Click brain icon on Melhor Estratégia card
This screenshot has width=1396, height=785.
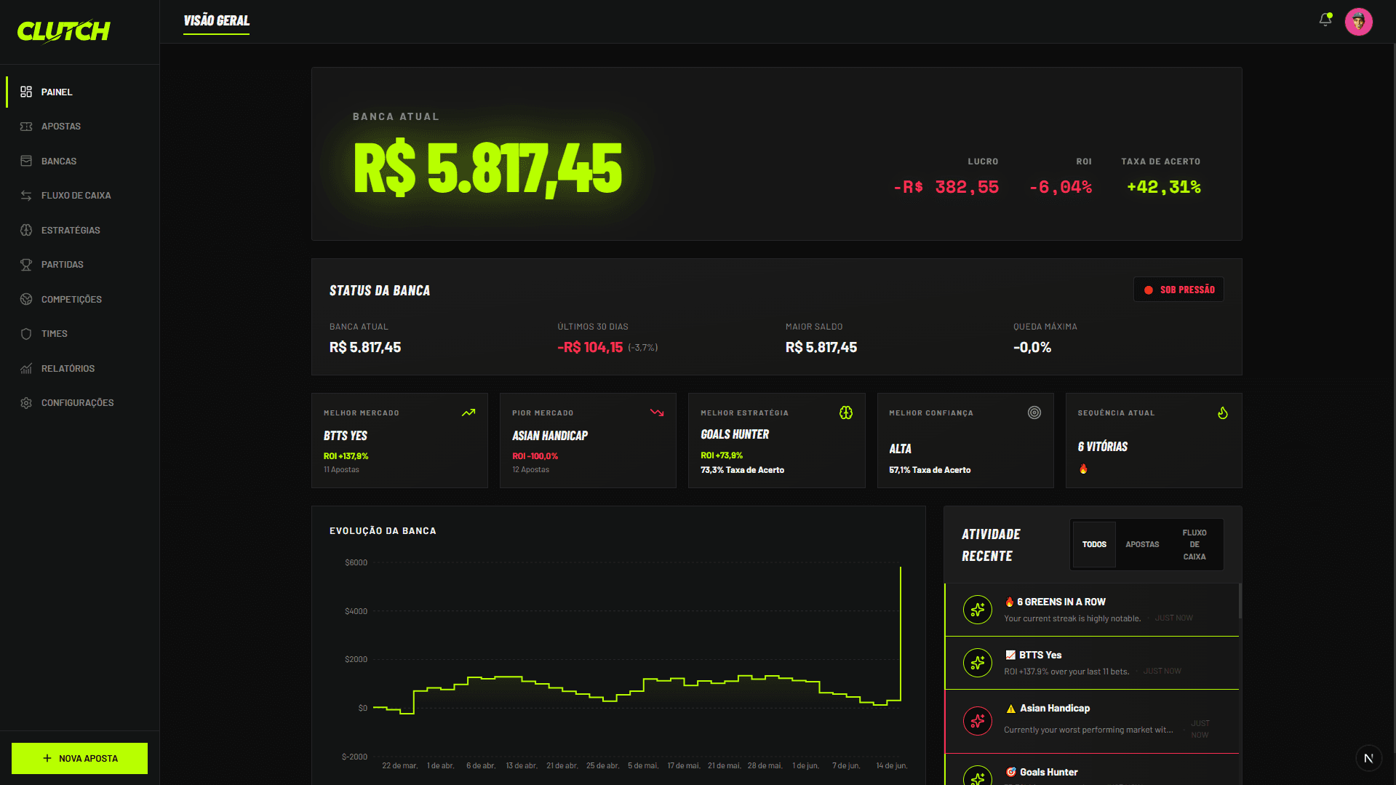click(846, 413)
